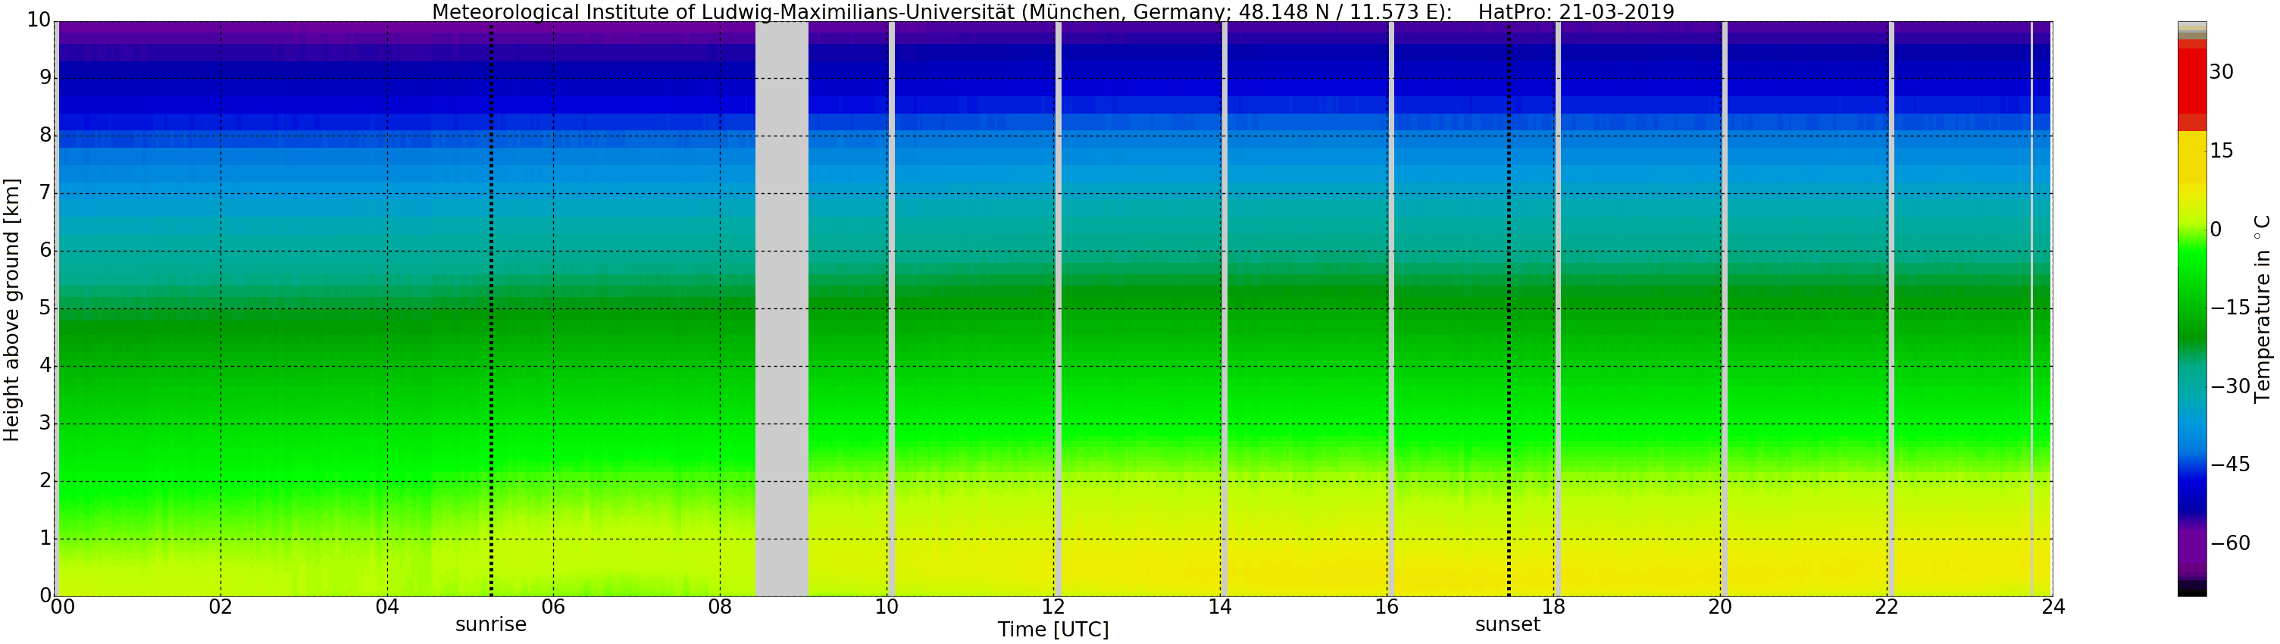This screenshot has height=644, width=2280.
Task: Click the dotted sunrise line in the plot
Action: 491,308
